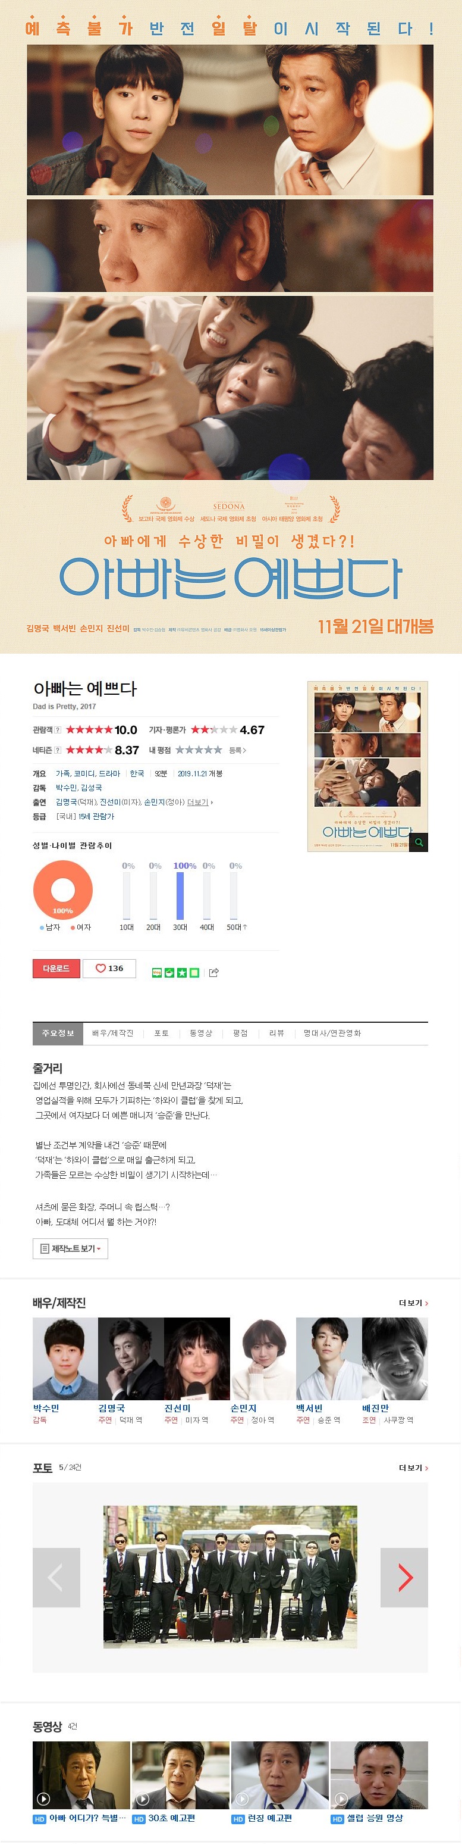The image size is (462, 1845).
Task: Open the audience rating help question mark
Action: [58, 730]
